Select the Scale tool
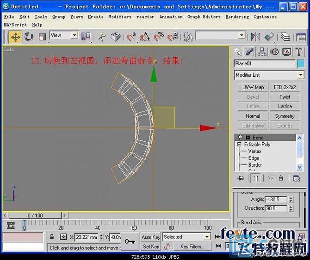Screen dimensions: 310x260 pyautogui.click(x=42, y=37)
